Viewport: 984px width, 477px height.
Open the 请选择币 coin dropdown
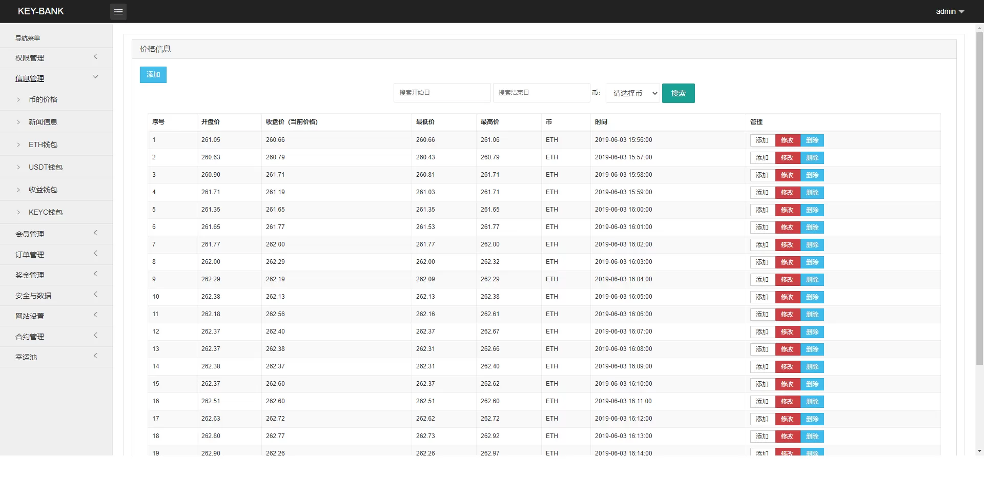point(633,93)
